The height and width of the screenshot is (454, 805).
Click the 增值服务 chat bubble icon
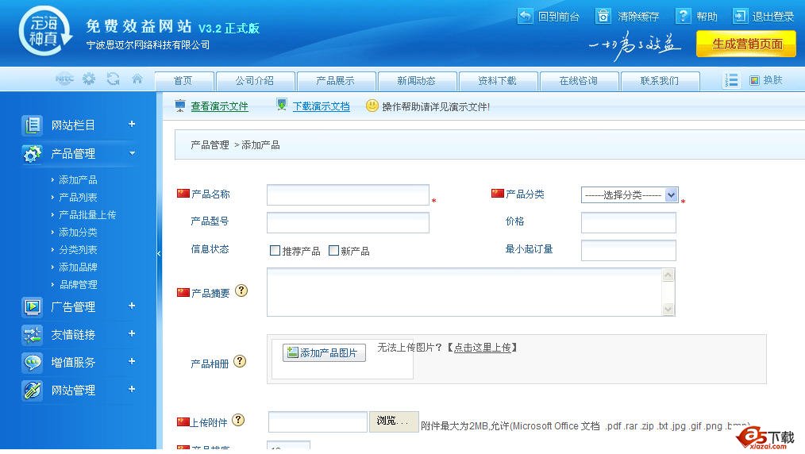pyautogui.click(x=32, y=363)
